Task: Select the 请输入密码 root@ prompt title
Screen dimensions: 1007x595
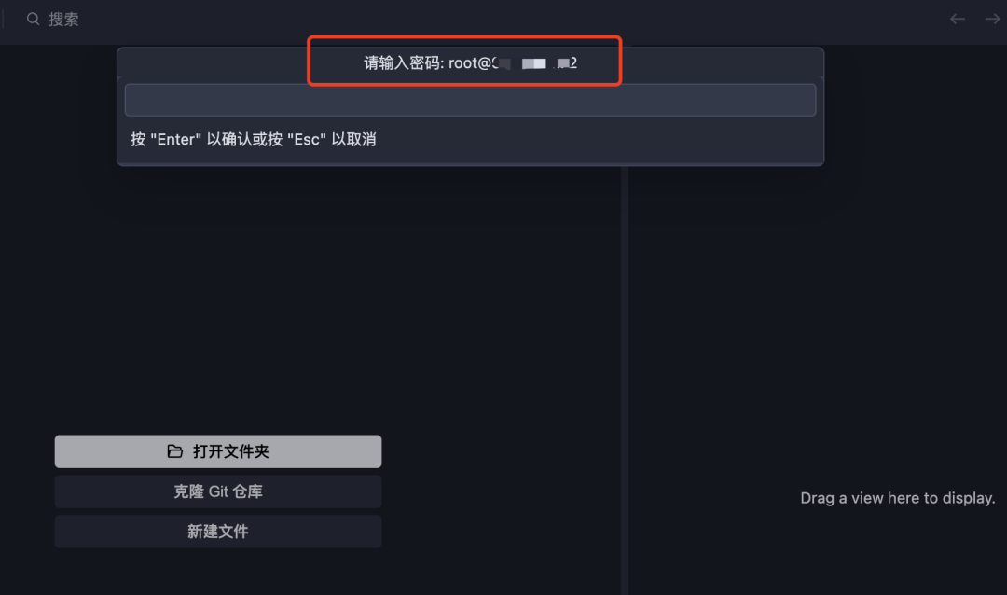Action: point(470,63)
